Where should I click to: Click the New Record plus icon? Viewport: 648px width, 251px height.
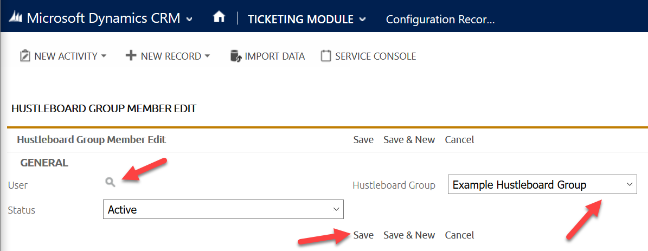pos(131,55)
